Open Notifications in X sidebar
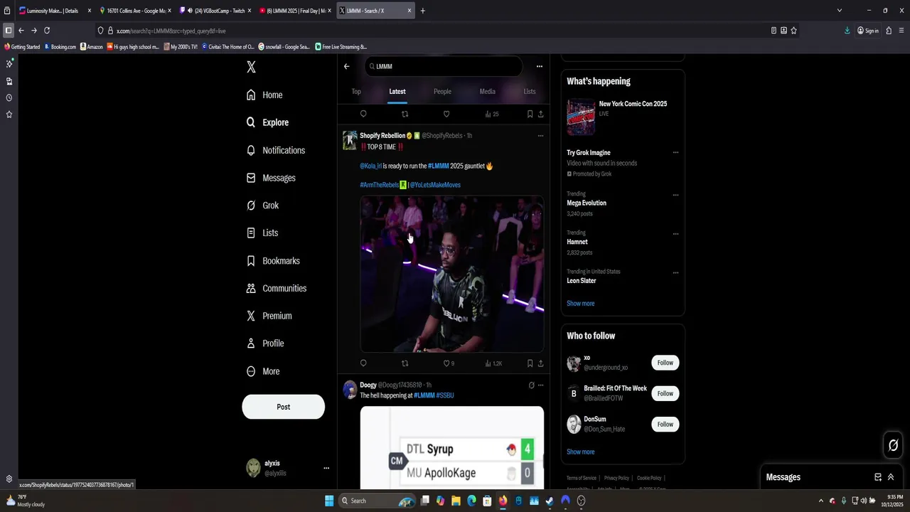Screen dimensions: 910x512 point(276,150)
